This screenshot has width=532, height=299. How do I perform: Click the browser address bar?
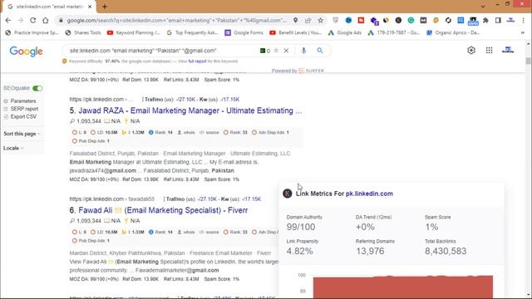[176, 20]
